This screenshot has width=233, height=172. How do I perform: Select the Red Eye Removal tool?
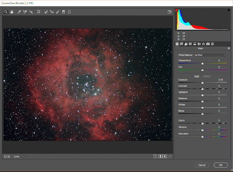[x=52, y=12]
